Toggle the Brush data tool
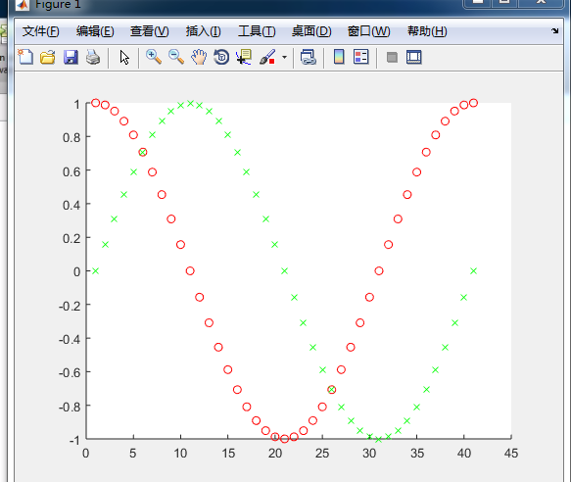This screenshot has width=571, height=482. [267, 57]
